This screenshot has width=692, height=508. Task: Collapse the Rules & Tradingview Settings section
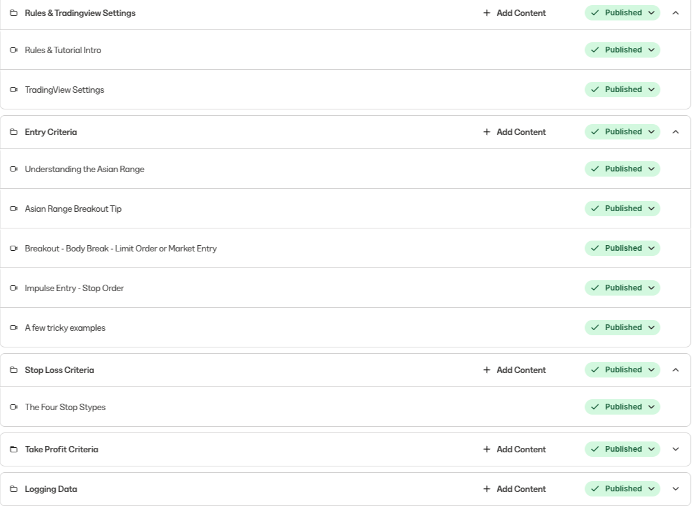click(x=675, y=13)
